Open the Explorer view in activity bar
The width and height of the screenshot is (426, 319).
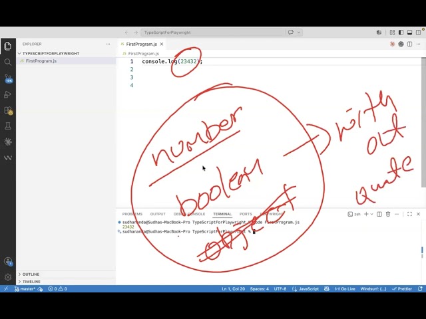pyautogui.click(x=7, y=47)
